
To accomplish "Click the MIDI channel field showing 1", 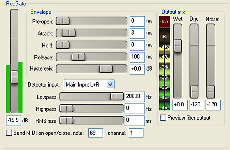I will [x=136, y=133].
